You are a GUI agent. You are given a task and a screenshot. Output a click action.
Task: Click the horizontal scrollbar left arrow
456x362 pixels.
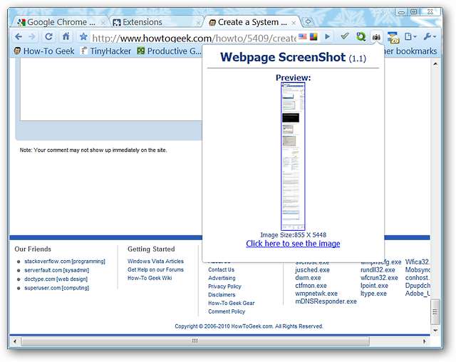coord(15,341)
